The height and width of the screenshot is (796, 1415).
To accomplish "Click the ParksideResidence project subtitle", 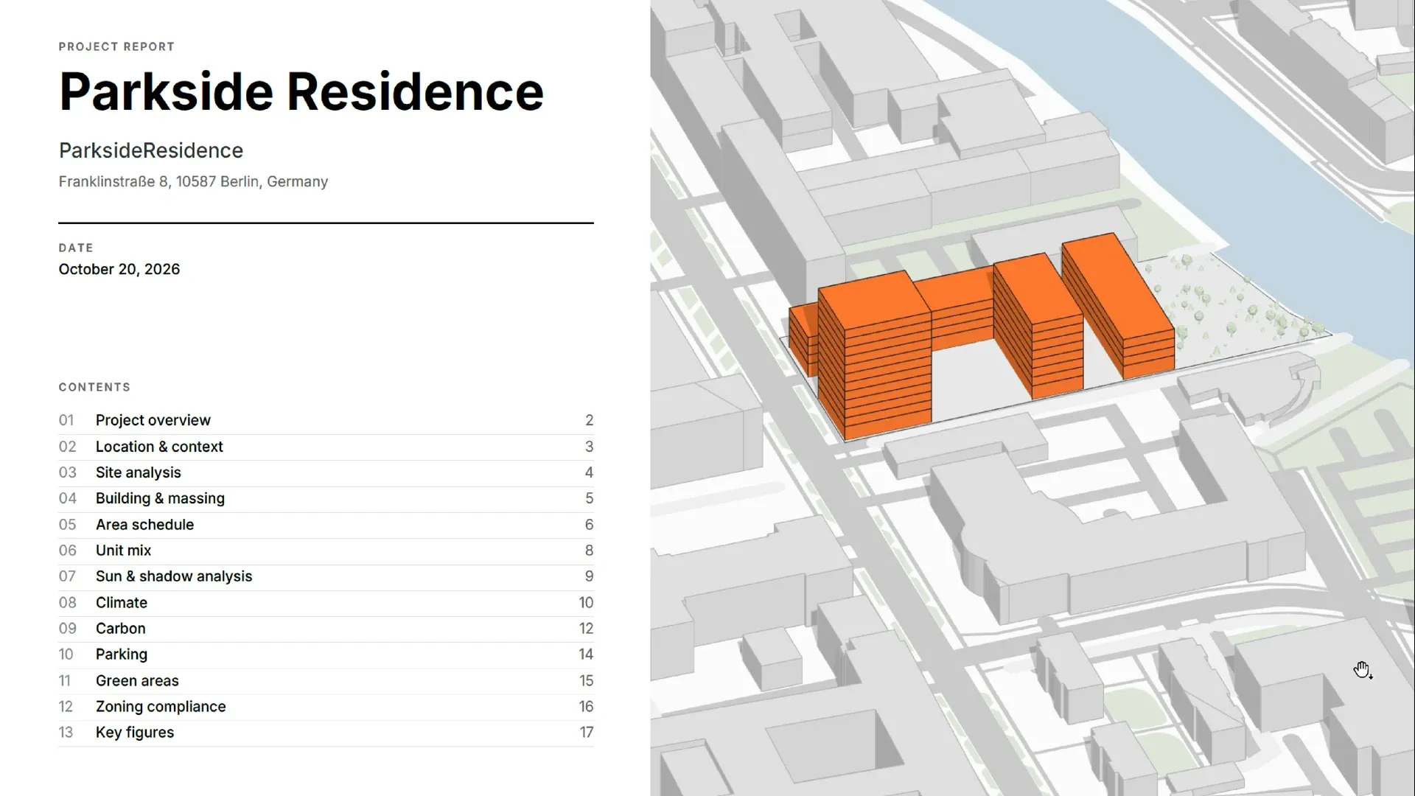I will tap(151, 150).
